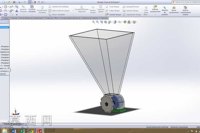
Task: Click Zoom to area icon
Action: click(97, 22)
